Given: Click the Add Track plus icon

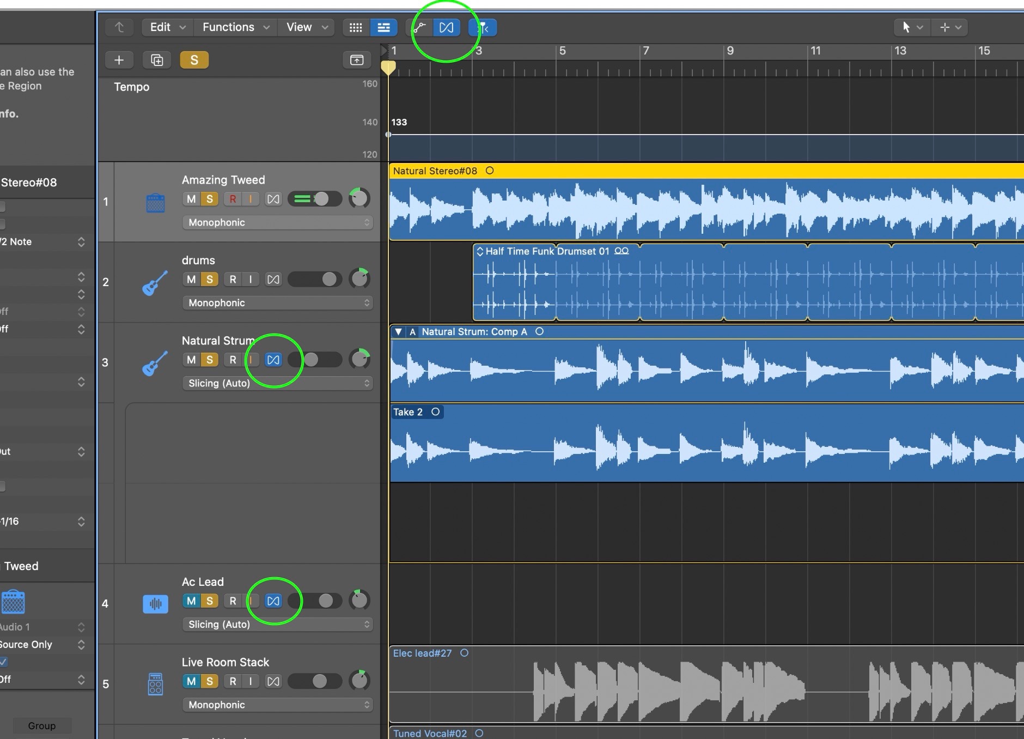Looking at the screenshot, I should click(x=119, y=60).
